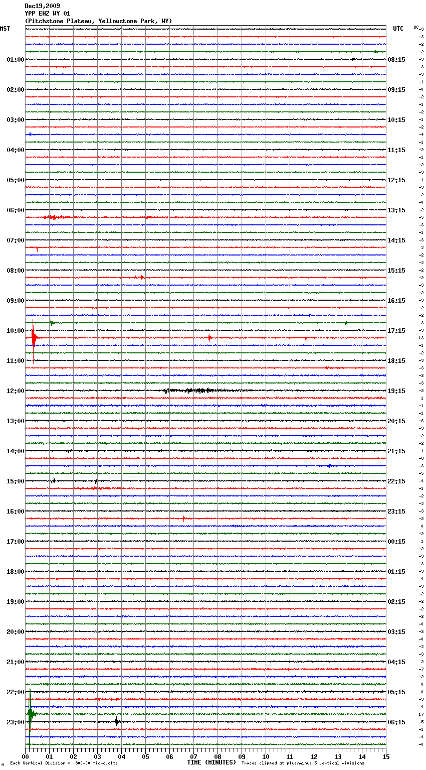Click the 00:15 UTC time label
Image resolution: width=426 pixels, height=770 pixels.
(x=396, y=542)
